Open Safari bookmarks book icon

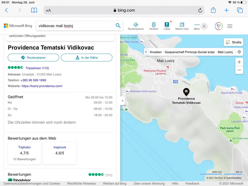(x=34, y=10)
